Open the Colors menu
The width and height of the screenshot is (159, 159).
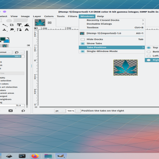pyautogui.click(x=49, y=16)
